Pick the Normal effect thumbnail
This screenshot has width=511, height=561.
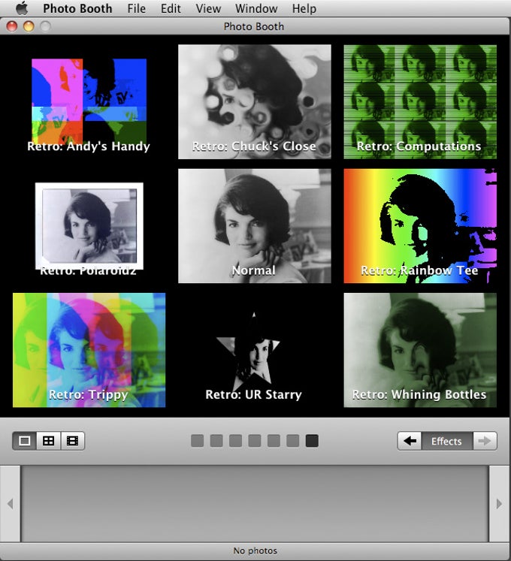click(x=255, y=226)
